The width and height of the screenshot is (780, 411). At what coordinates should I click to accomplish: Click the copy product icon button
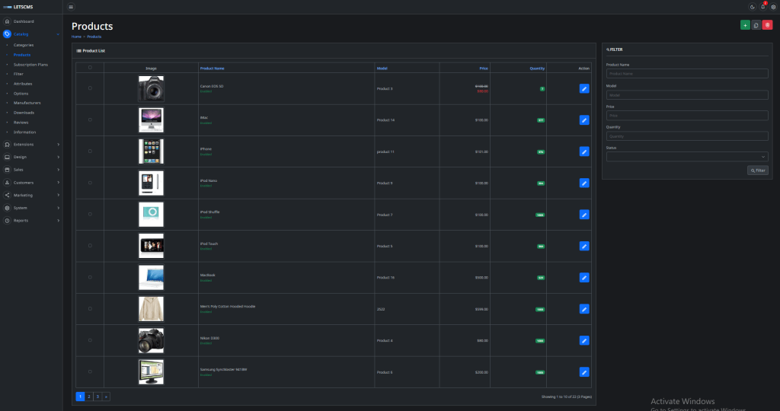(x=756, y=25)
